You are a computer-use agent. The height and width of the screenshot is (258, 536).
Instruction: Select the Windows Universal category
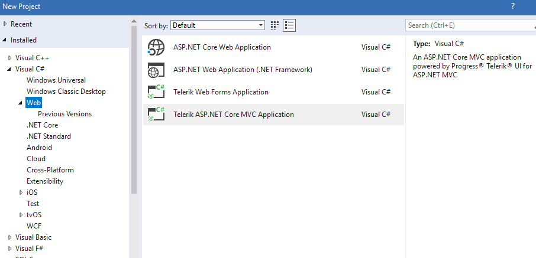56,80
